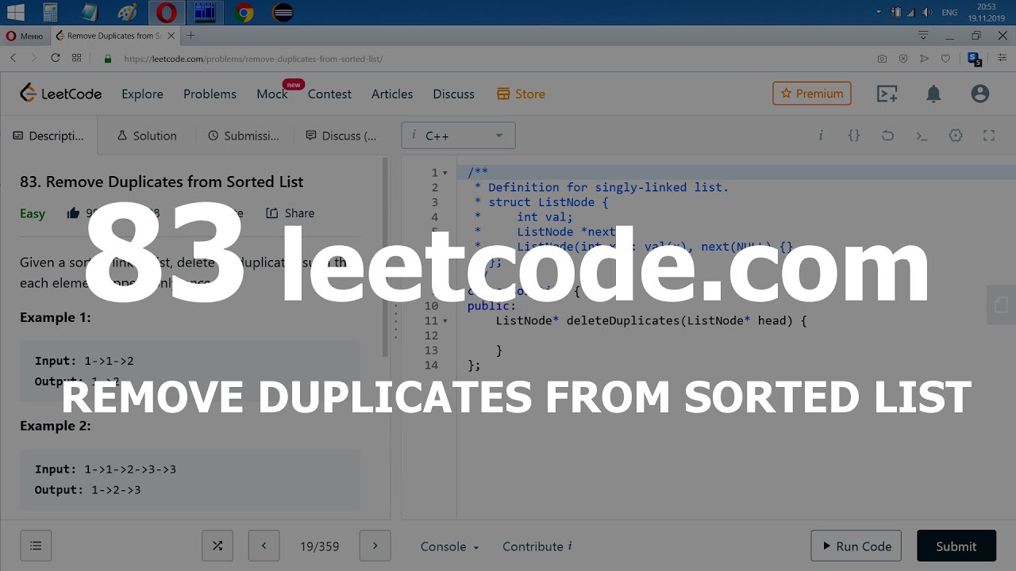Click Share under the problem title
This screenshot has height=571, width=1016.
pyautogui.click(x=291, y=213)
